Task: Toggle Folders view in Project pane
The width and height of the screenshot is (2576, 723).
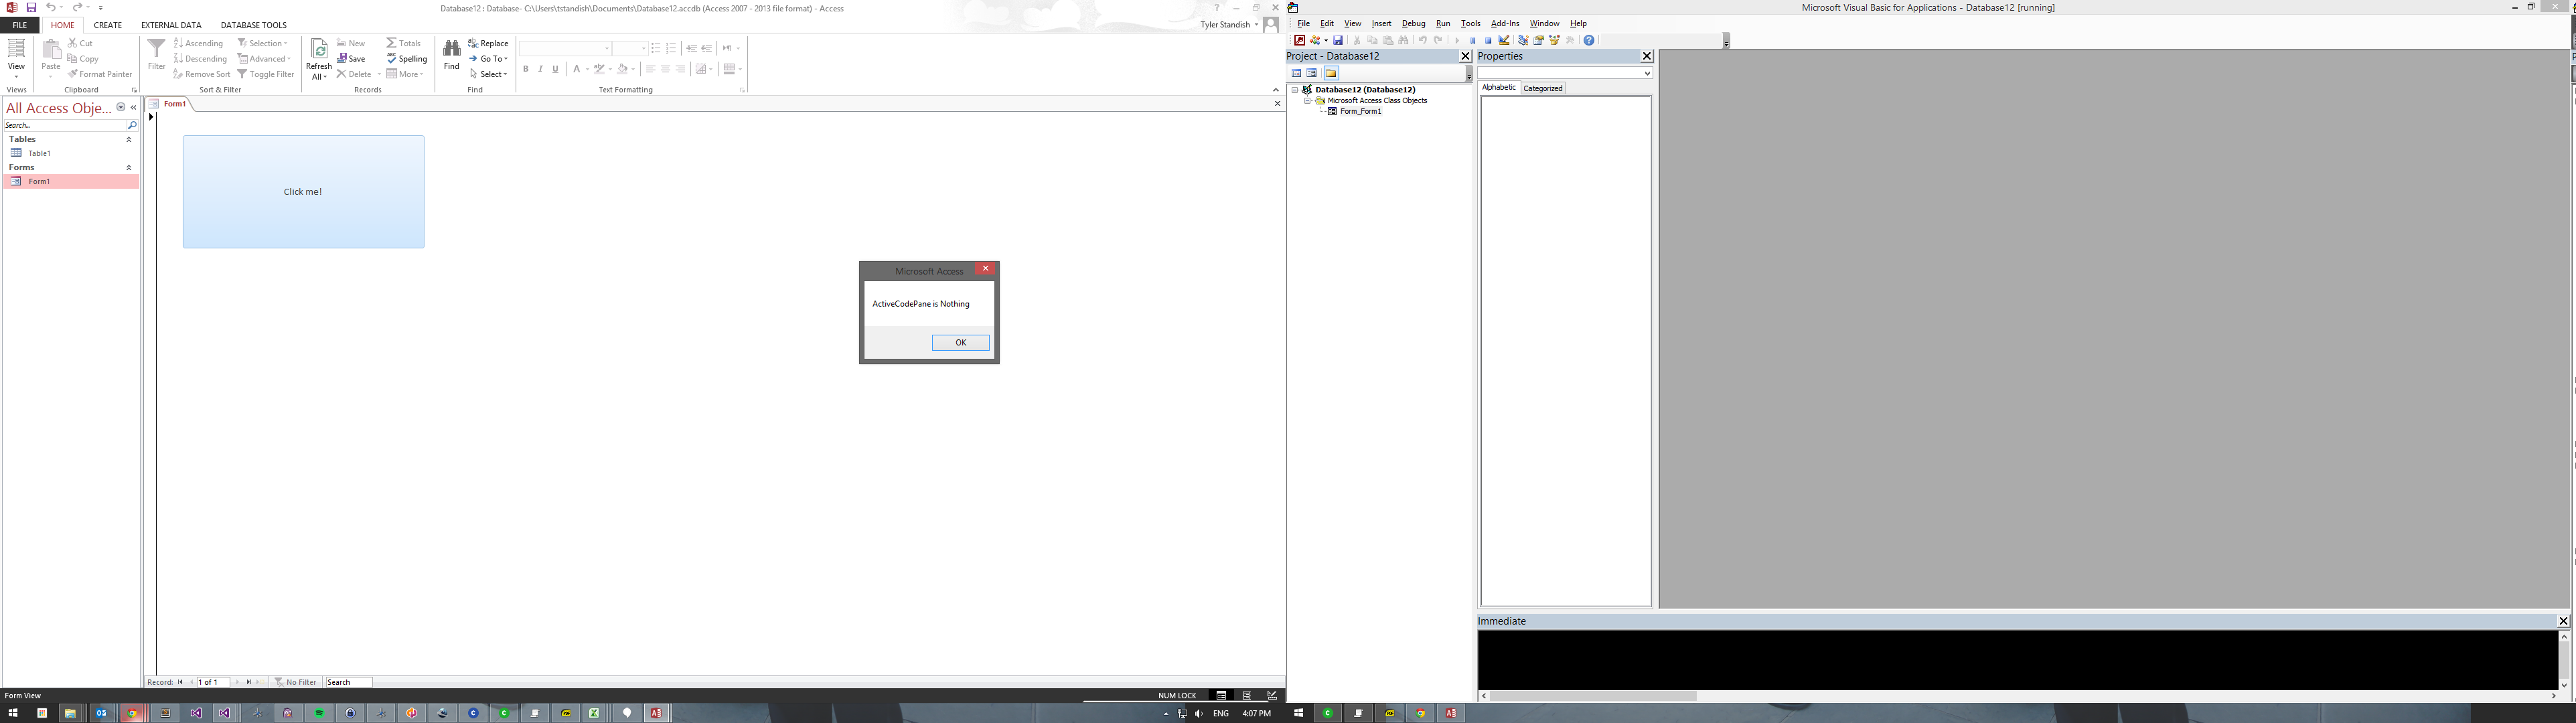Action: [1331, 73]
